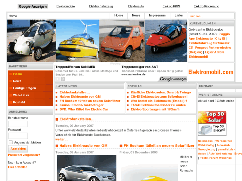Image resolution: width=242 pixels, height=181 pixels.
Task: Open DVD: Who Killed the Electric Car
Action: pyautogui.click(x=84, y=109)
